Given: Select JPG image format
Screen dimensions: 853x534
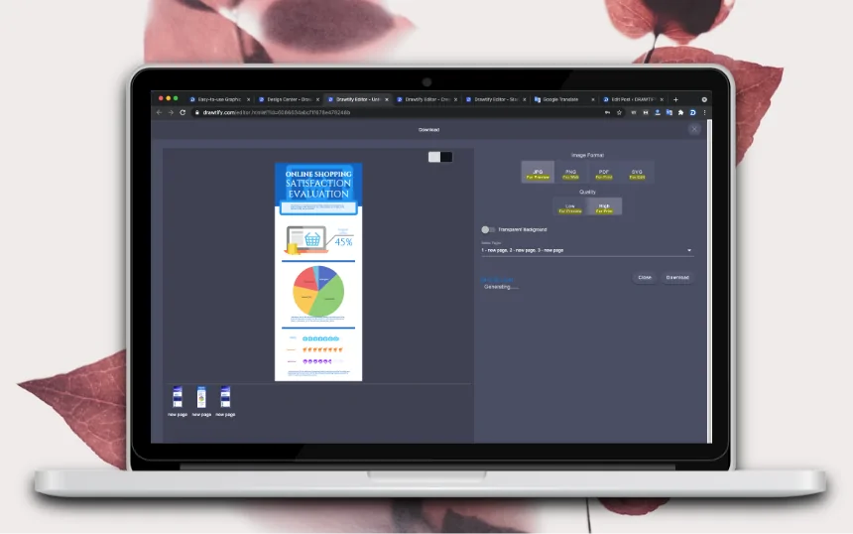Looking at the screenshot, I should [x=538, y=172].
